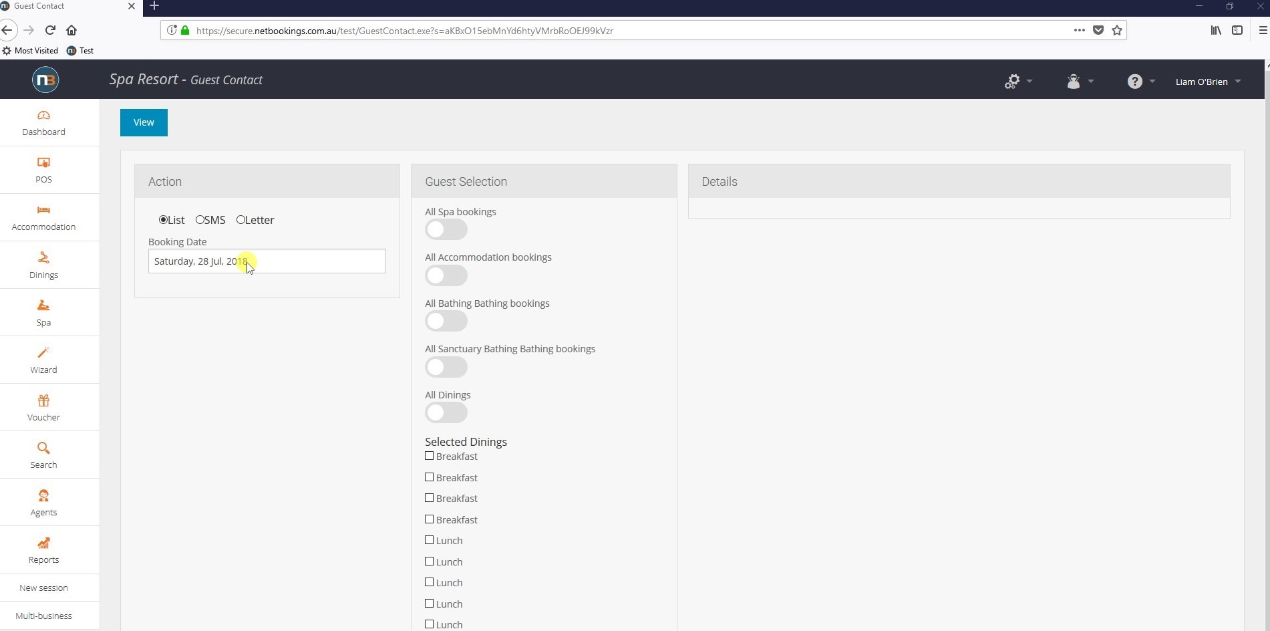1270x631 pixels.
Task: Expand the help dropdown arrow
Action: (1152, 82)
